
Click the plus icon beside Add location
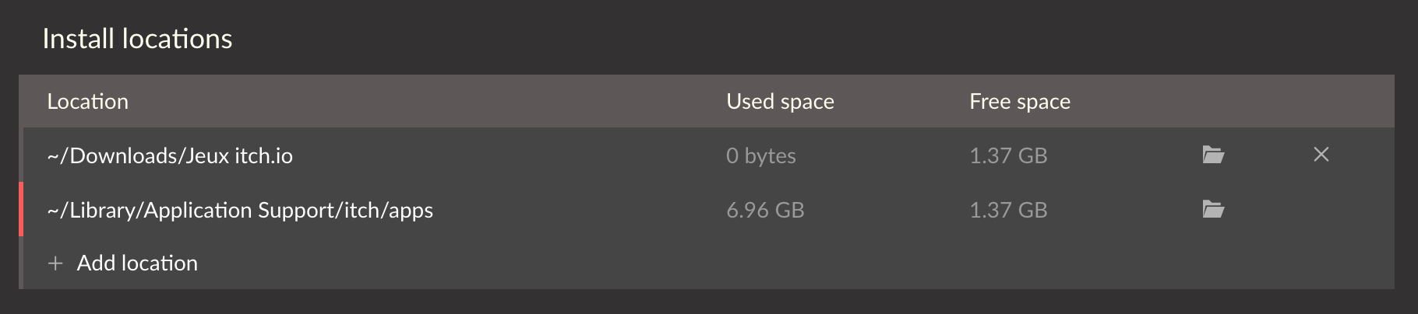55,263
